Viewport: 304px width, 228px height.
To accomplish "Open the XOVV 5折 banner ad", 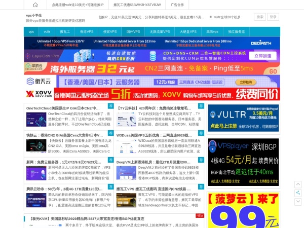I will [152, 94].
